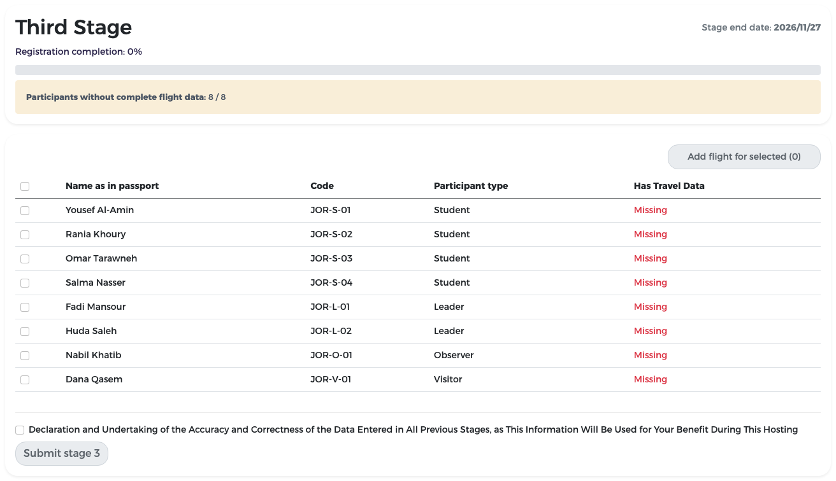Click the registration completion progress bar
This screenshot has width=836, height=481.
418,70
